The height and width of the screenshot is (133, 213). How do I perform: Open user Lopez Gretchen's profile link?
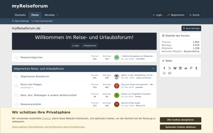point(143,78)
